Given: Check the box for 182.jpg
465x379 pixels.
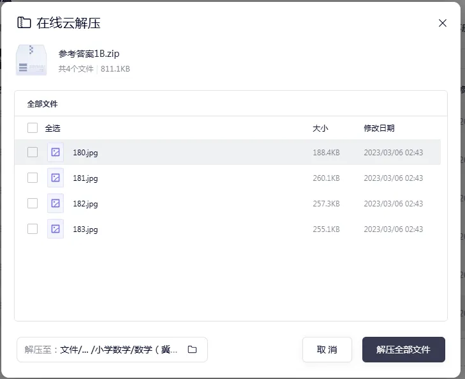Looking at the screenshot, I should [x=33, y=203].
